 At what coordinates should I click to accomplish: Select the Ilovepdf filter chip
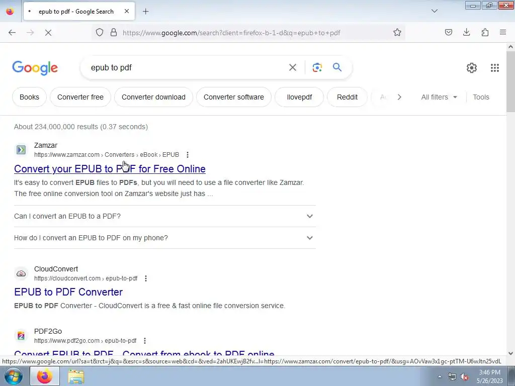(x=299, y=97)
